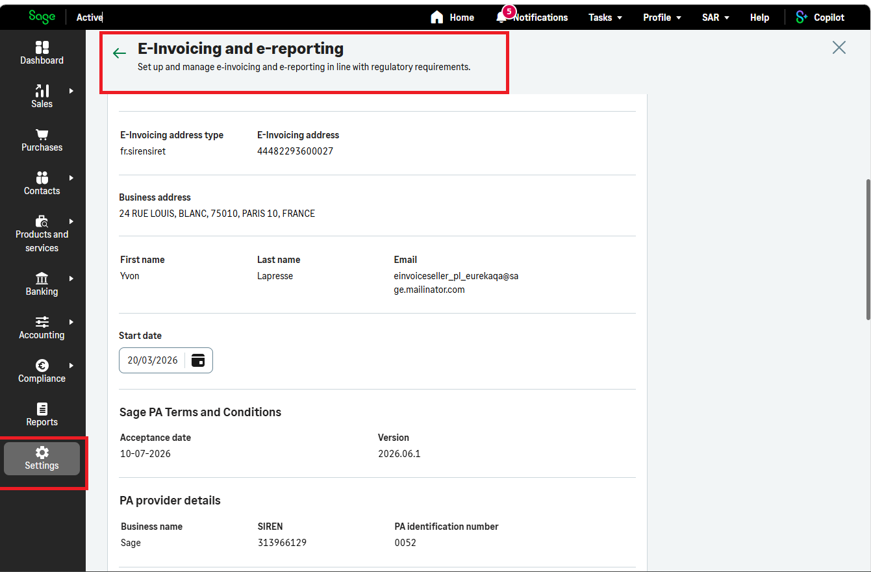Screen dimensions: 871x572
Task: Click the SIREN value 313966129
Action: coord(282,543)
